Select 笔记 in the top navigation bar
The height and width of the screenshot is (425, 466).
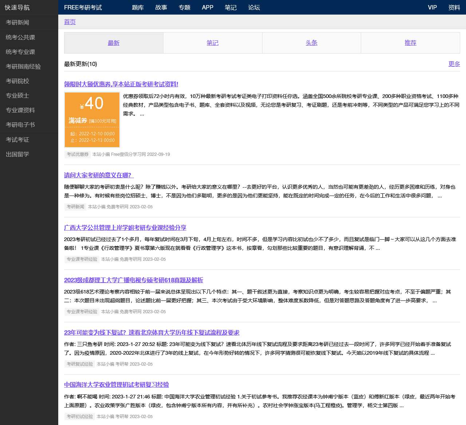(230, 7)
